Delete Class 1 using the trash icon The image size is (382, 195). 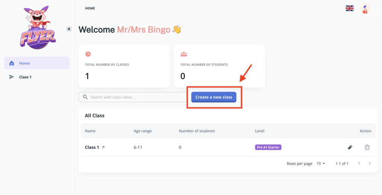click(x=367, y=147)
